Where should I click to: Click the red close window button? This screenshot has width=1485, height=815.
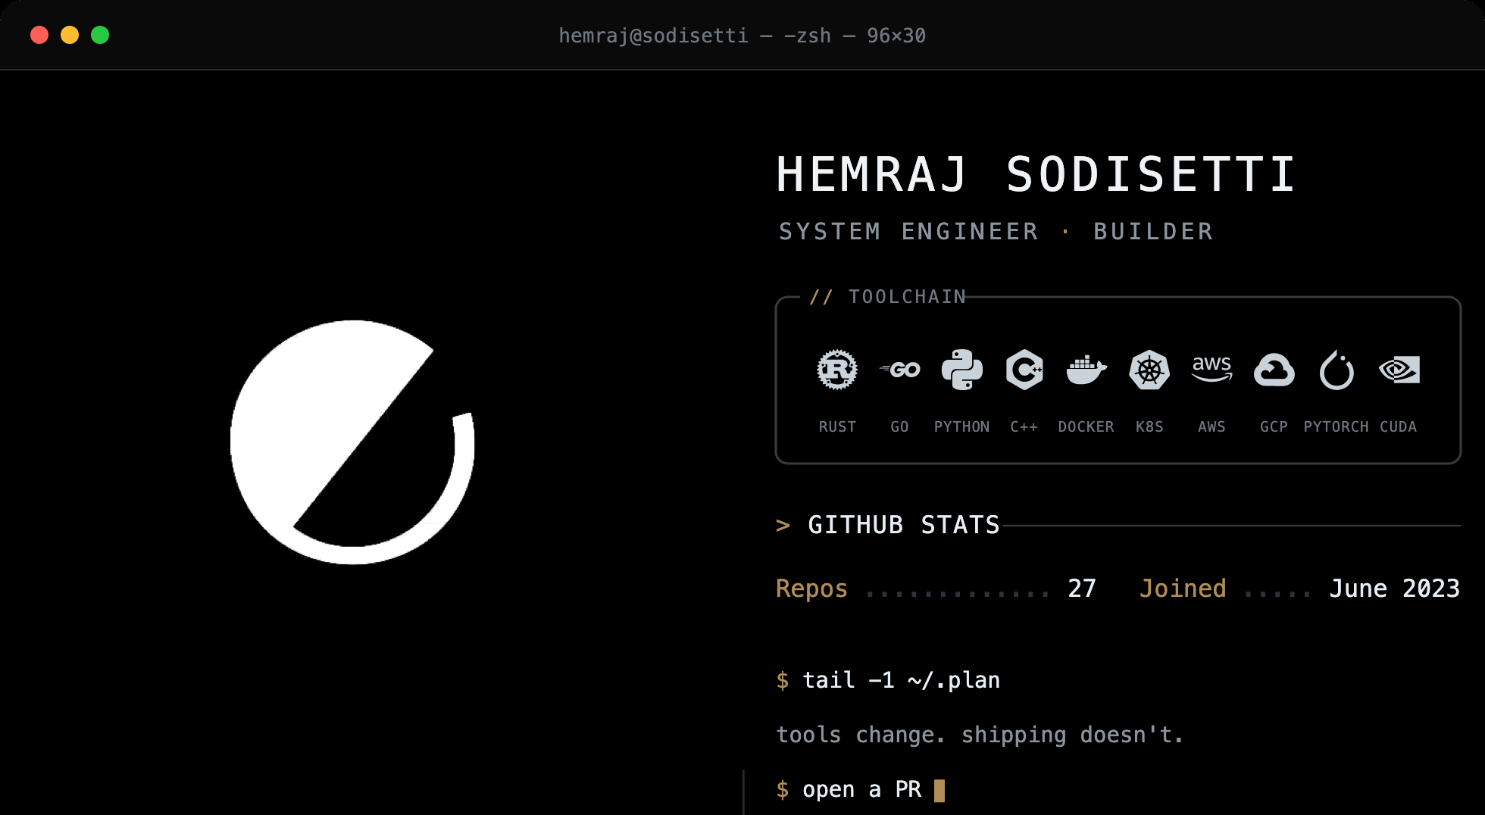39,35
